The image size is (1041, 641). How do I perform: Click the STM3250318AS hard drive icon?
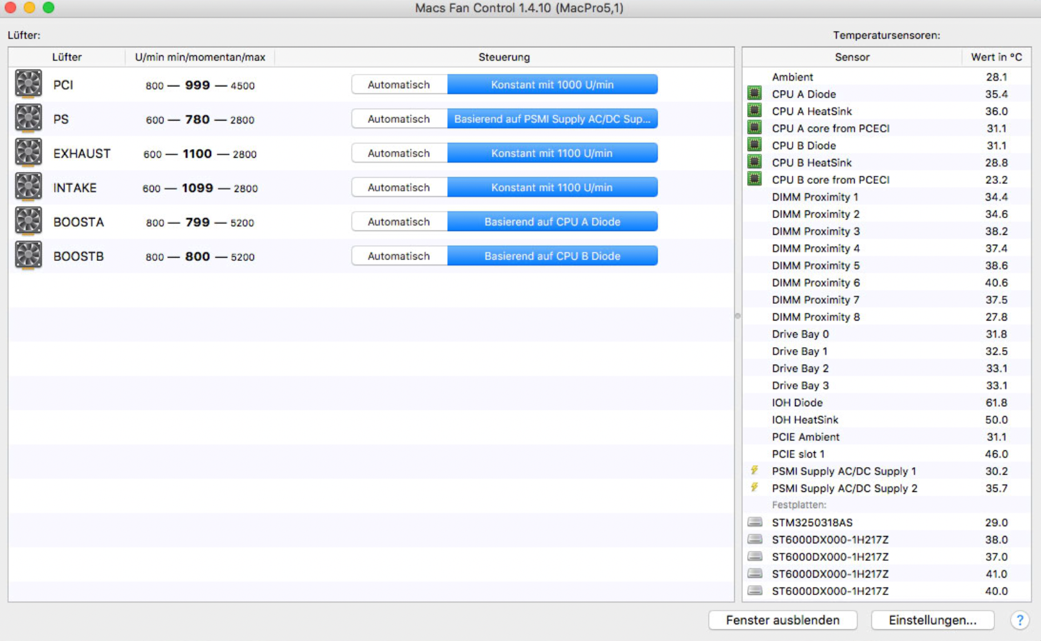pos(755,522)
